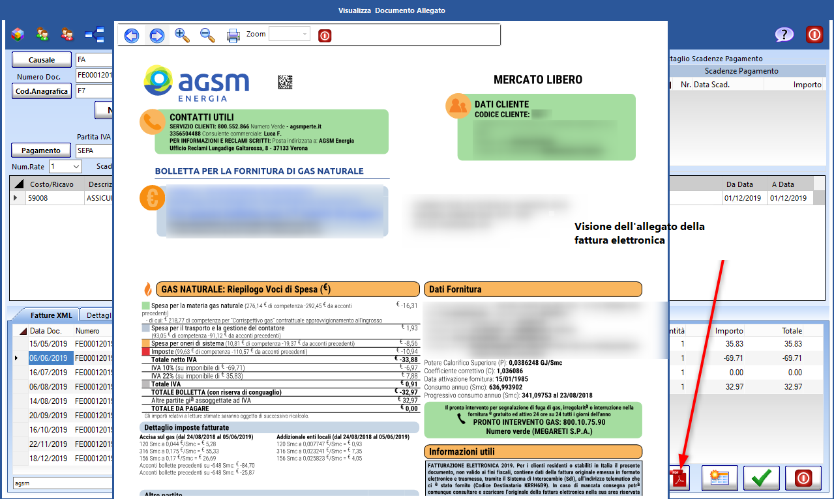Go to next page with right arrow
The image size is (834, 499).
157,35
